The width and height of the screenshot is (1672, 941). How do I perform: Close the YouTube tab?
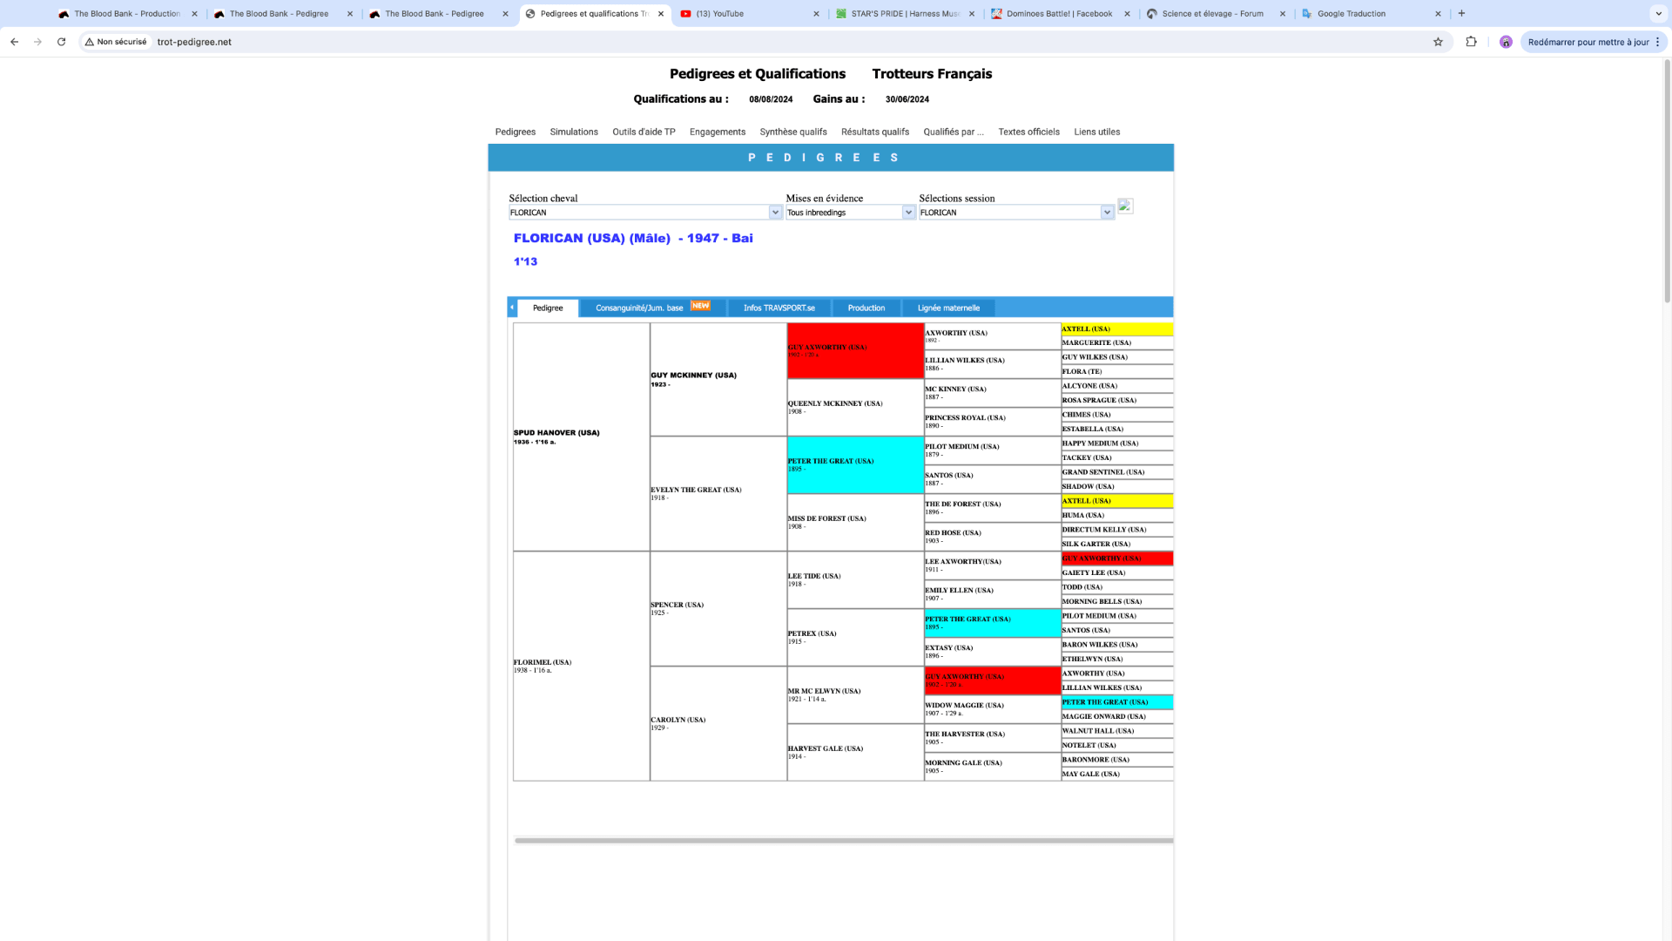(x=816, y=14)
